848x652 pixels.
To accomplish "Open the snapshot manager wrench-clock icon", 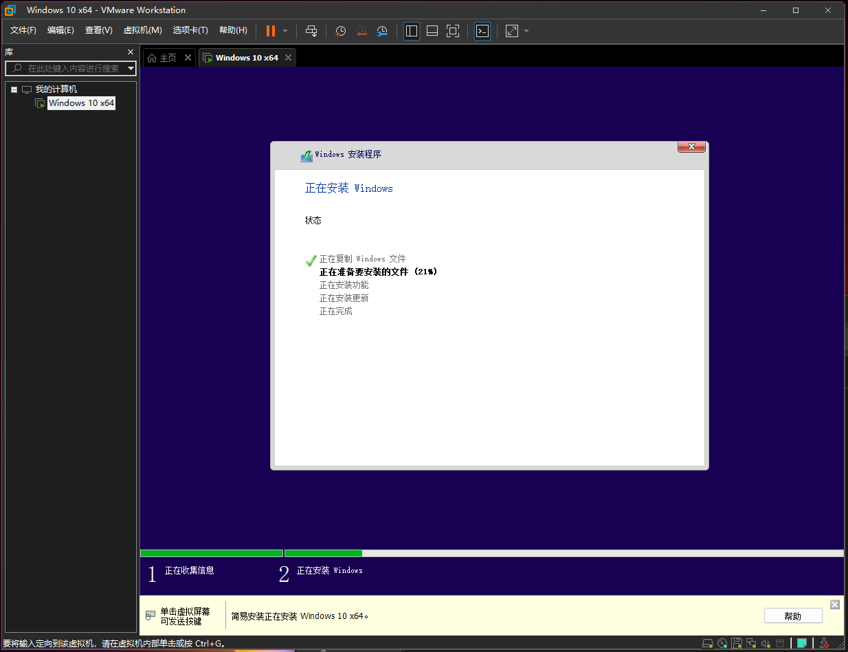I will tap(383, 31).
